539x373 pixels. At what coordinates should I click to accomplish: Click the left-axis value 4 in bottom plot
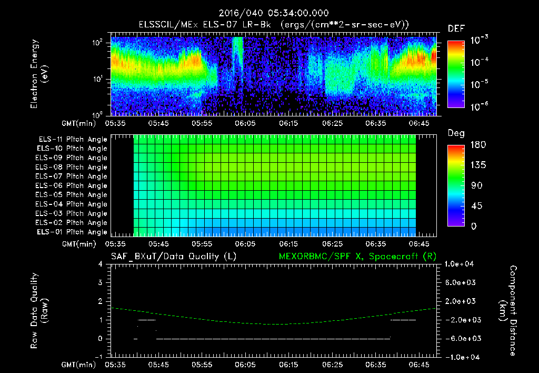[x=101, y=264]
